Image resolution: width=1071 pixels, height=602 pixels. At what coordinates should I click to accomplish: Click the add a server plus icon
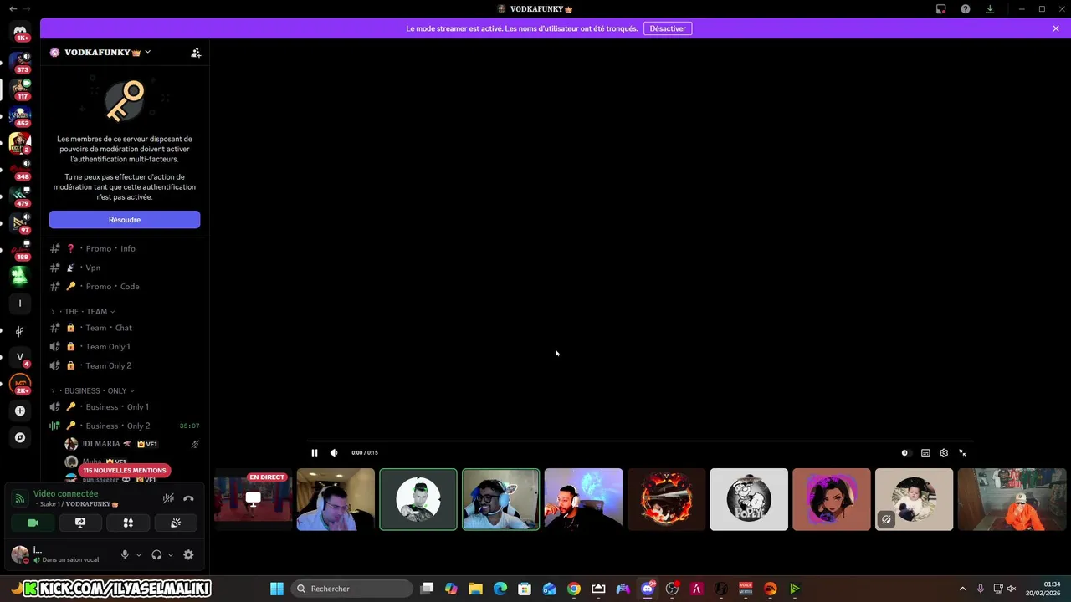point(20,411)
